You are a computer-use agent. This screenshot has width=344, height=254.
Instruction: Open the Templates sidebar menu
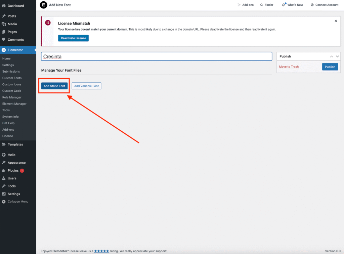point(15,144)
